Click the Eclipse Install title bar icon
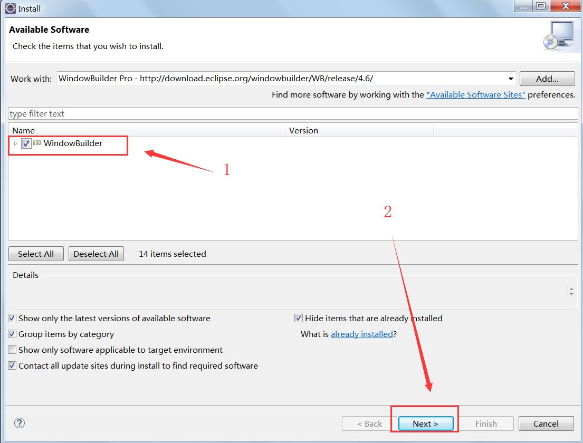The height and width of the screenshot is (443, 583). [x=11, y=8]
